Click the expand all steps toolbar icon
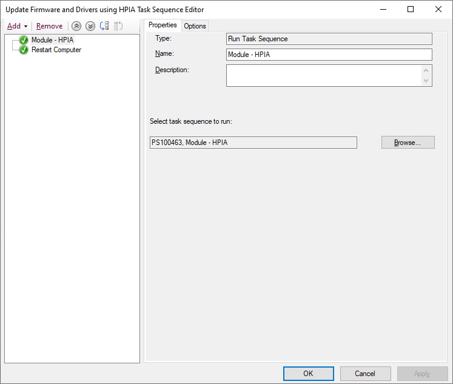This screenshot has width=453, height=384. pos(104,26)
